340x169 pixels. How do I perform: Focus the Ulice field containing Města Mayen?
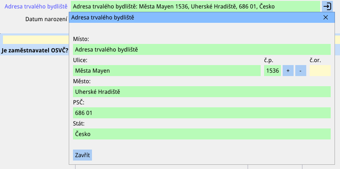tap(167, 71)
